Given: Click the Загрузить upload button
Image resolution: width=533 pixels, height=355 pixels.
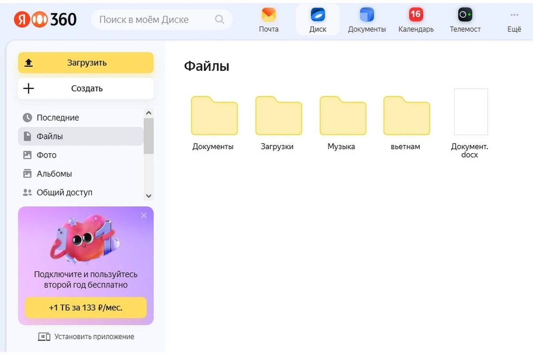Looking at the screenshot, I should point(86,63).
